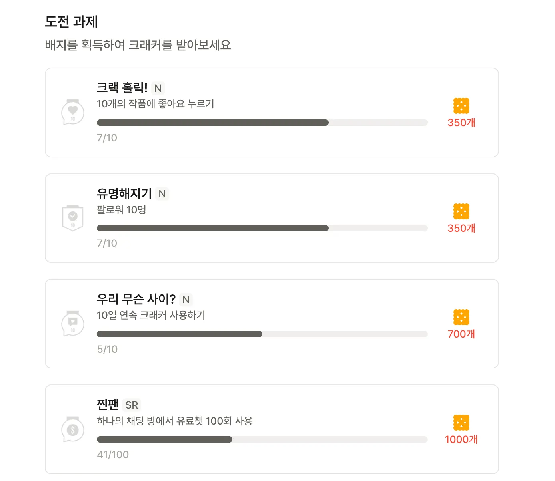This screenshot has height=481, width=555.
Task: Open the 우리 무슨 사이? challenge title
Action: [136, 299]
